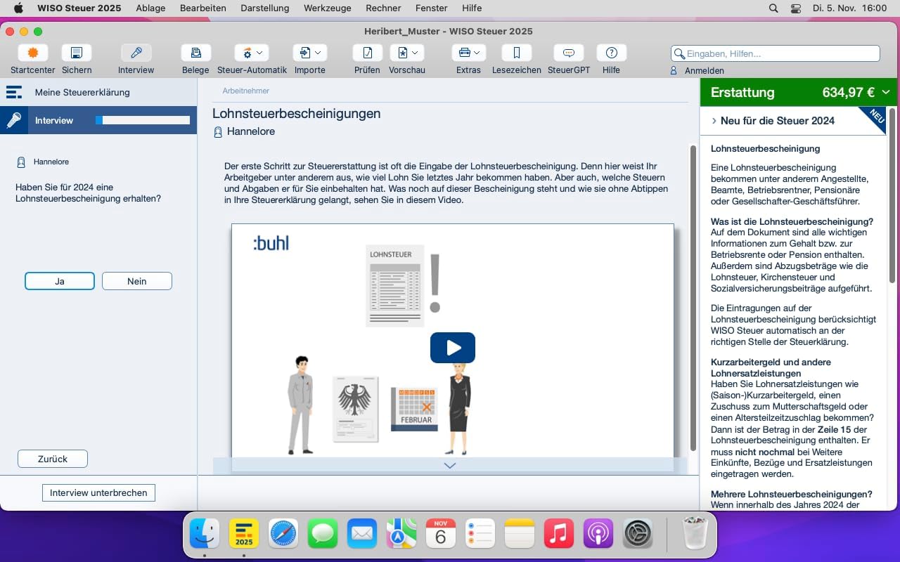900x562 pixels.
Task: Click Interview unterbrechen button
Action: [x=98, y=492]
